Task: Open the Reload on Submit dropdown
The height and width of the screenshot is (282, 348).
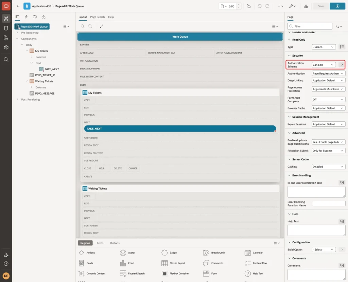Action: [x=328, y=151]
